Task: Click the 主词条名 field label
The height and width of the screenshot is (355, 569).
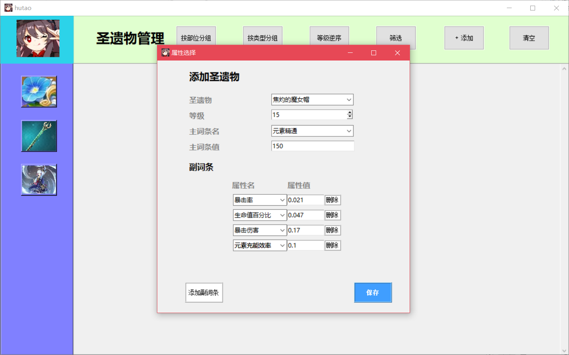Action: pos(204,132)
